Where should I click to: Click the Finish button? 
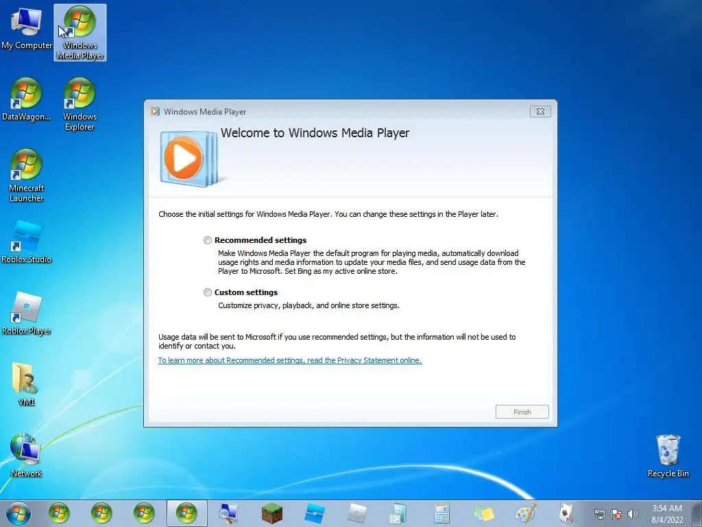[x=522, y=412]
